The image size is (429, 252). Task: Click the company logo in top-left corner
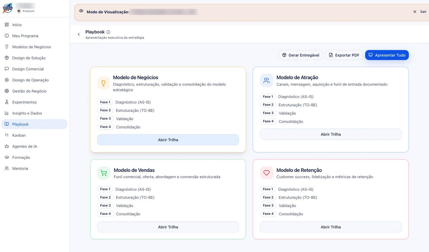click(7, 8)
